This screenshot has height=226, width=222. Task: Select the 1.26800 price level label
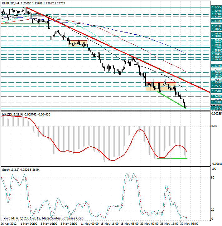(x=216, y=72)
